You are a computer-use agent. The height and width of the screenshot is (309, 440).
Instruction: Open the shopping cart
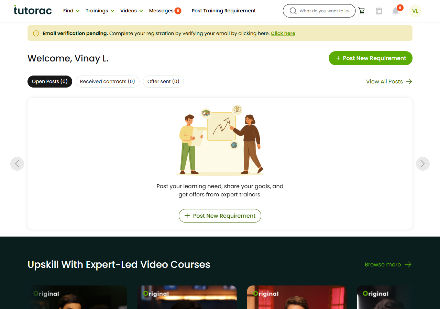pos(362,11)
